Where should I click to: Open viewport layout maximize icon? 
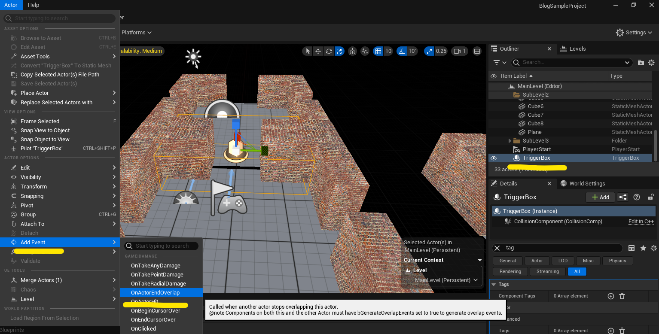click(477, 51)
